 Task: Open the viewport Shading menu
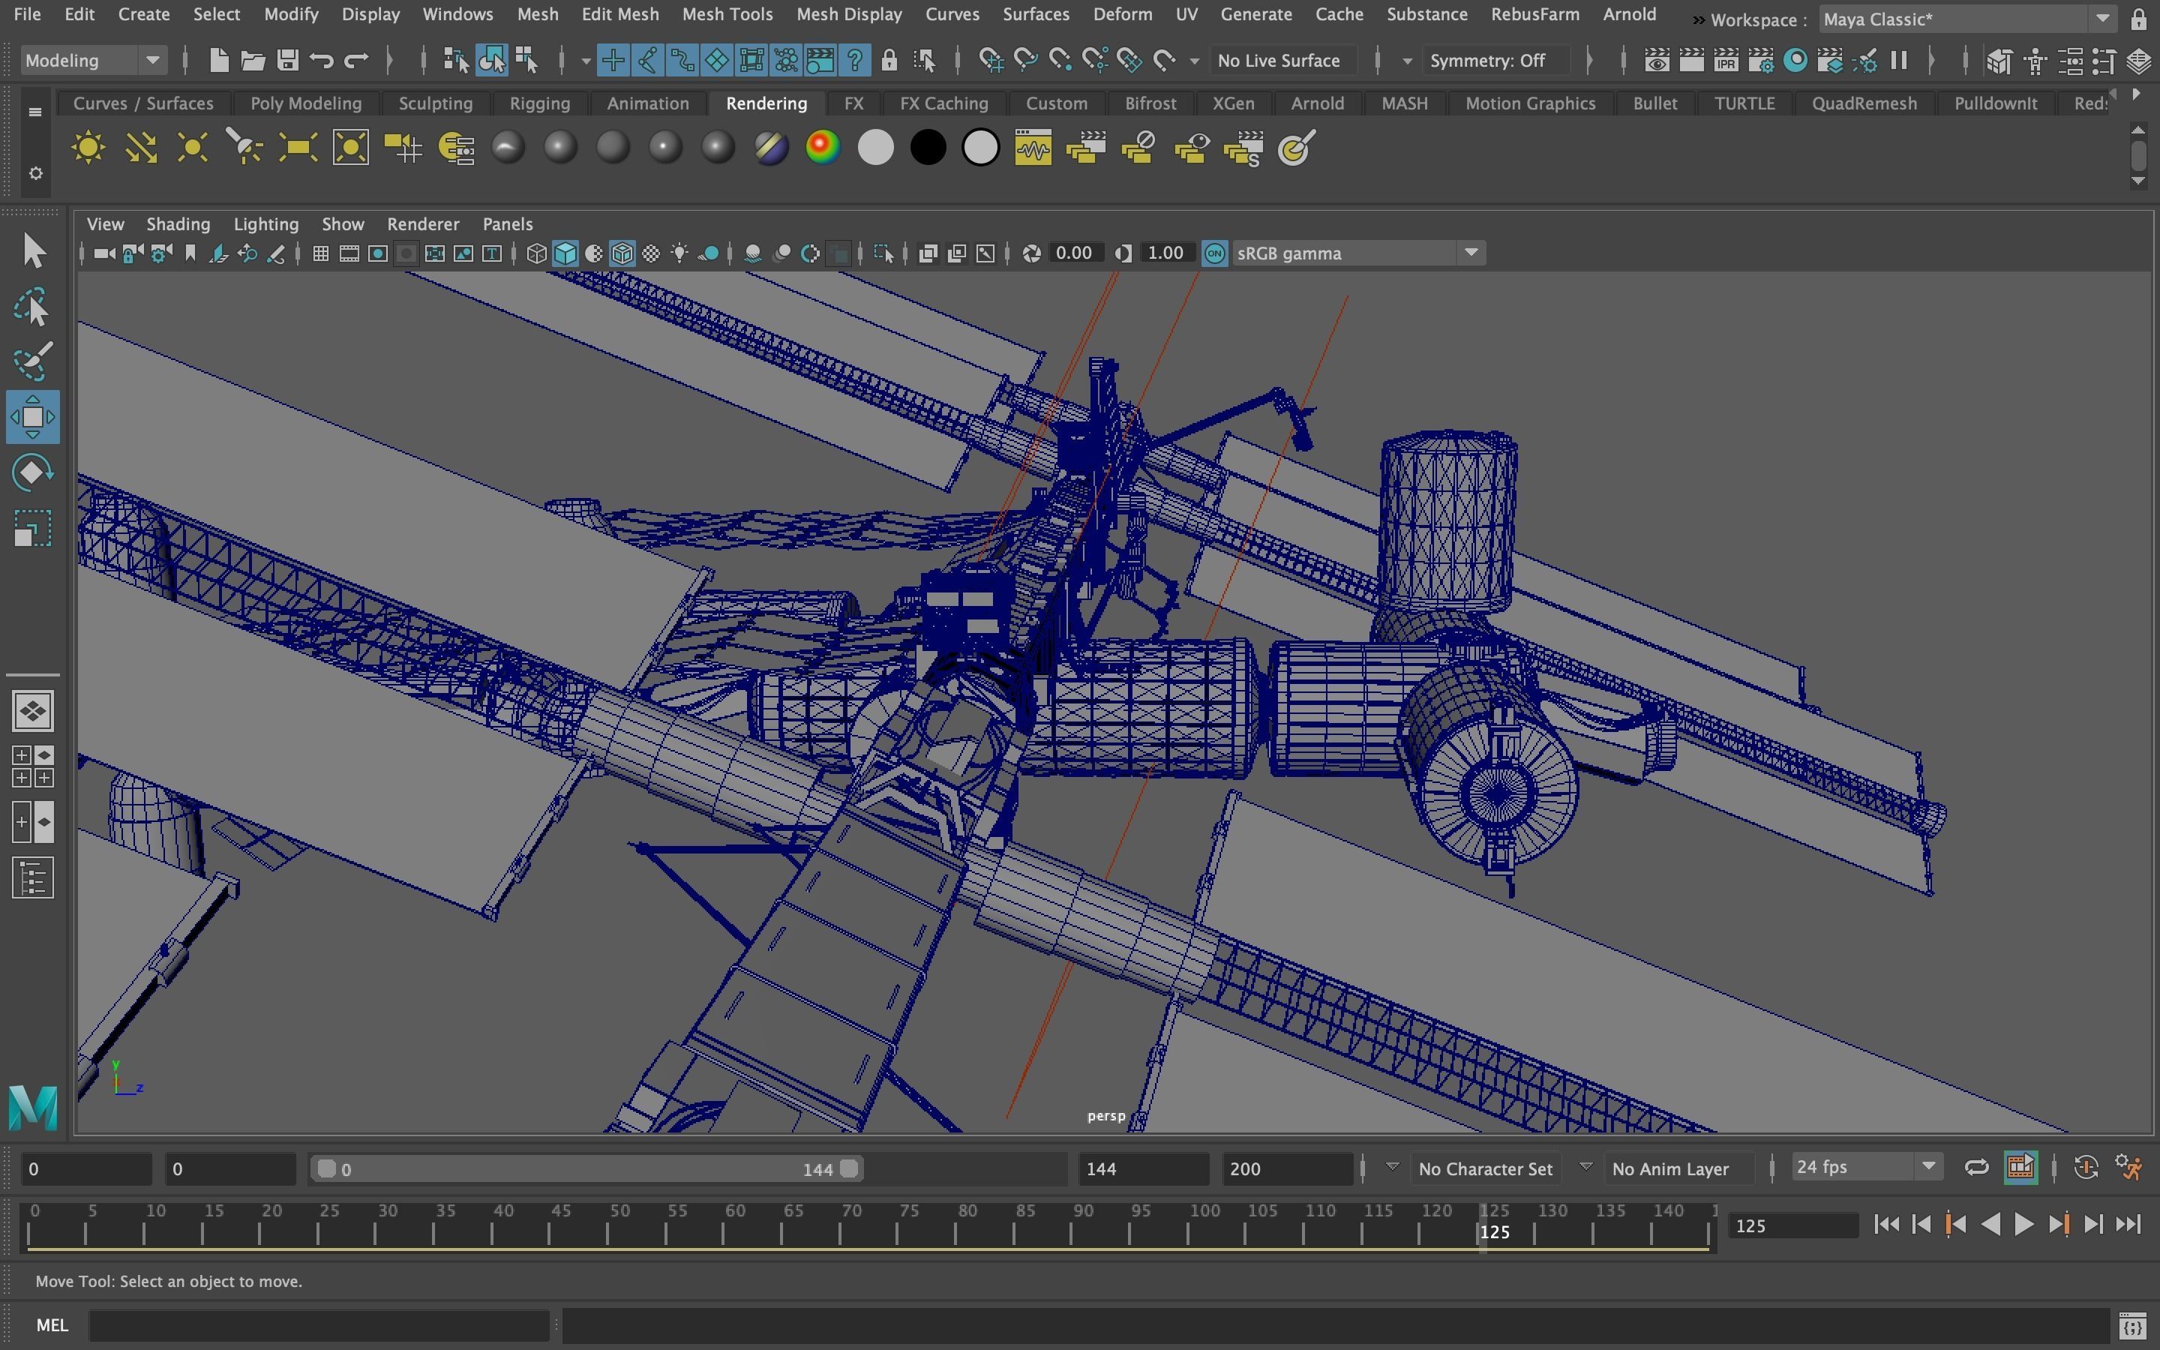tap(178, 224)
